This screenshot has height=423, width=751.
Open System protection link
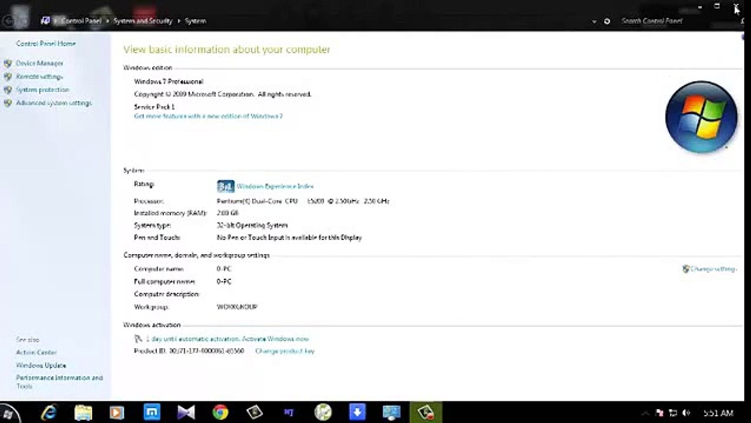coord(42,90)
